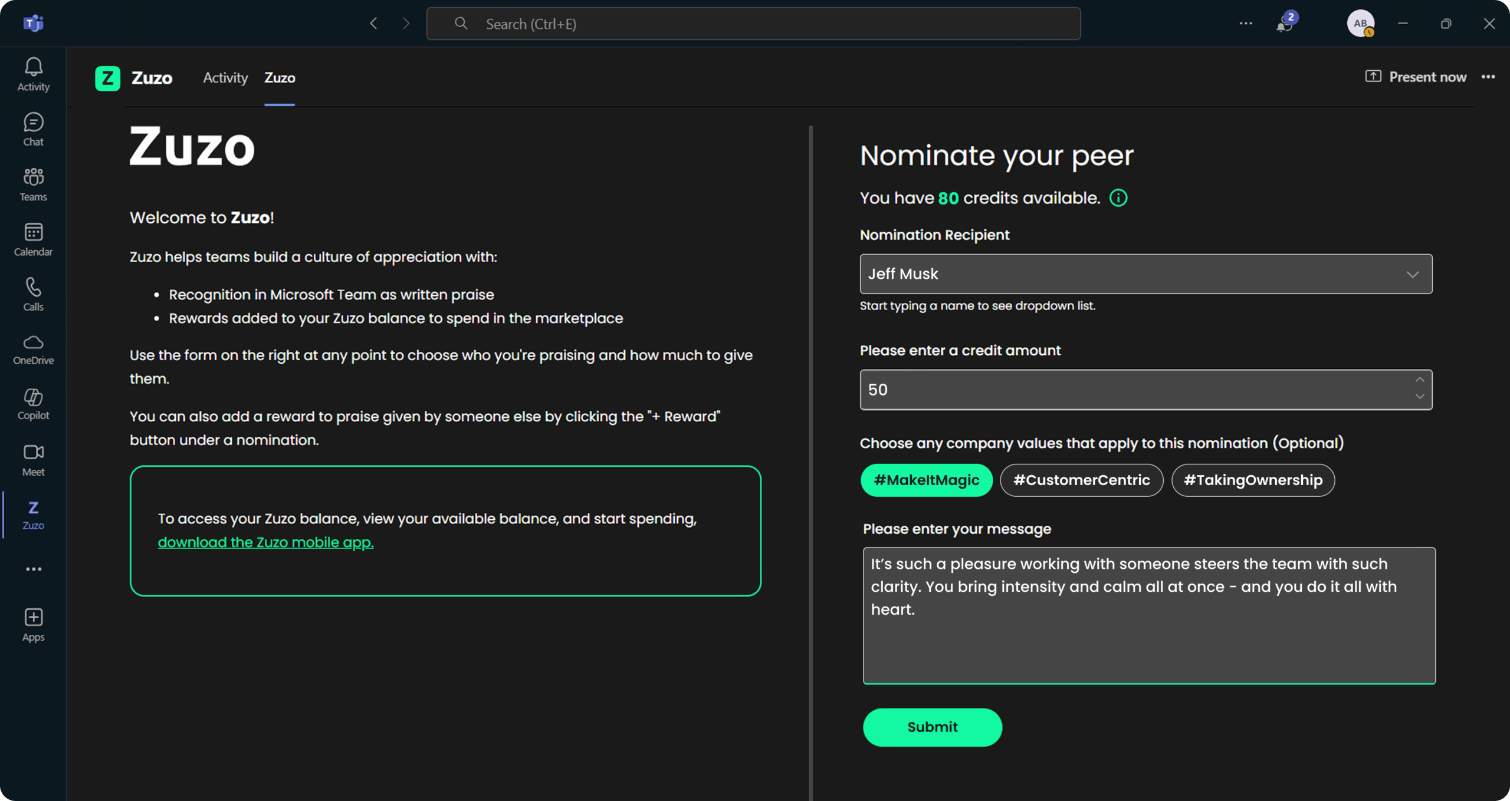The width and height of the screenshot is (1510, 801).
Task: Decrease credit amount with down arrow
Action: click(x=1420, y=397)
